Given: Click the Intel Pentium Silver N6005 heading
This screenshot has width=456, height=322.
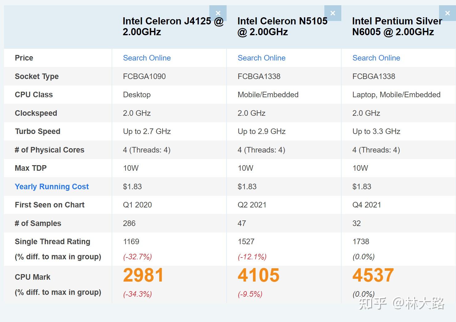Looking at the screenshot, I should [x=397, y=26].
